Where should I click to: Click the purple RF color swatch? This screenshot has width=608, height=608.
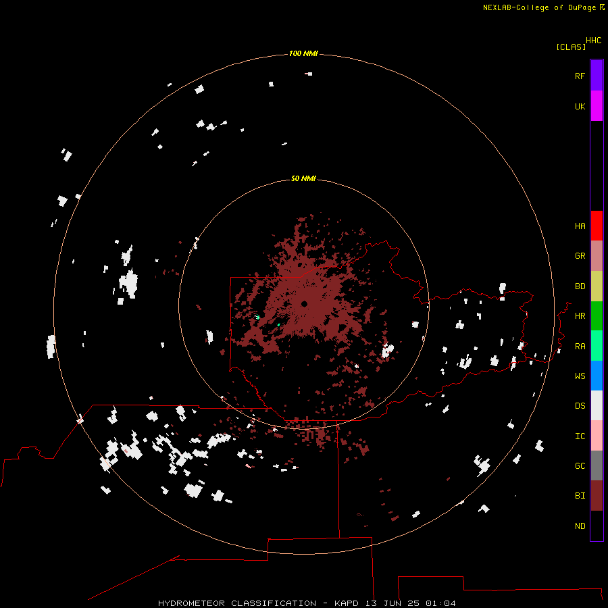coord(597,76)
